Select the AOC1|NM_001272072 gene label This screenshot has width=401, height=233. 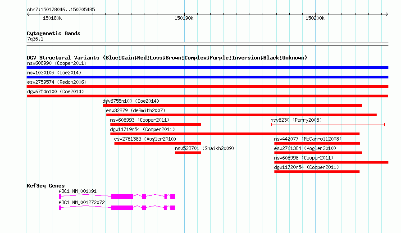tap(82, 202)
